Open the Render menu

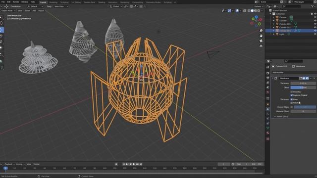coord(16,2)
